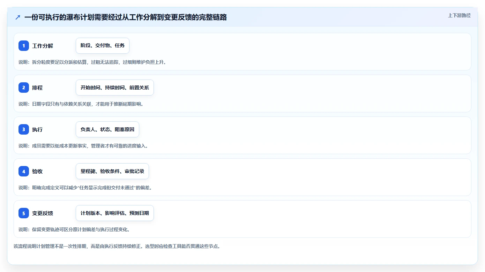Click the arrow icon beside the title
485x272 pixels.
18,17
